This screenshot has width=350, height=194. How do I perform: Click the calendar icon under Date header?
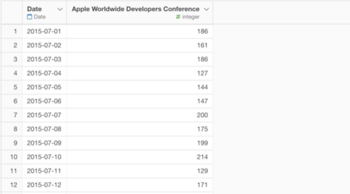pos(29,17)
